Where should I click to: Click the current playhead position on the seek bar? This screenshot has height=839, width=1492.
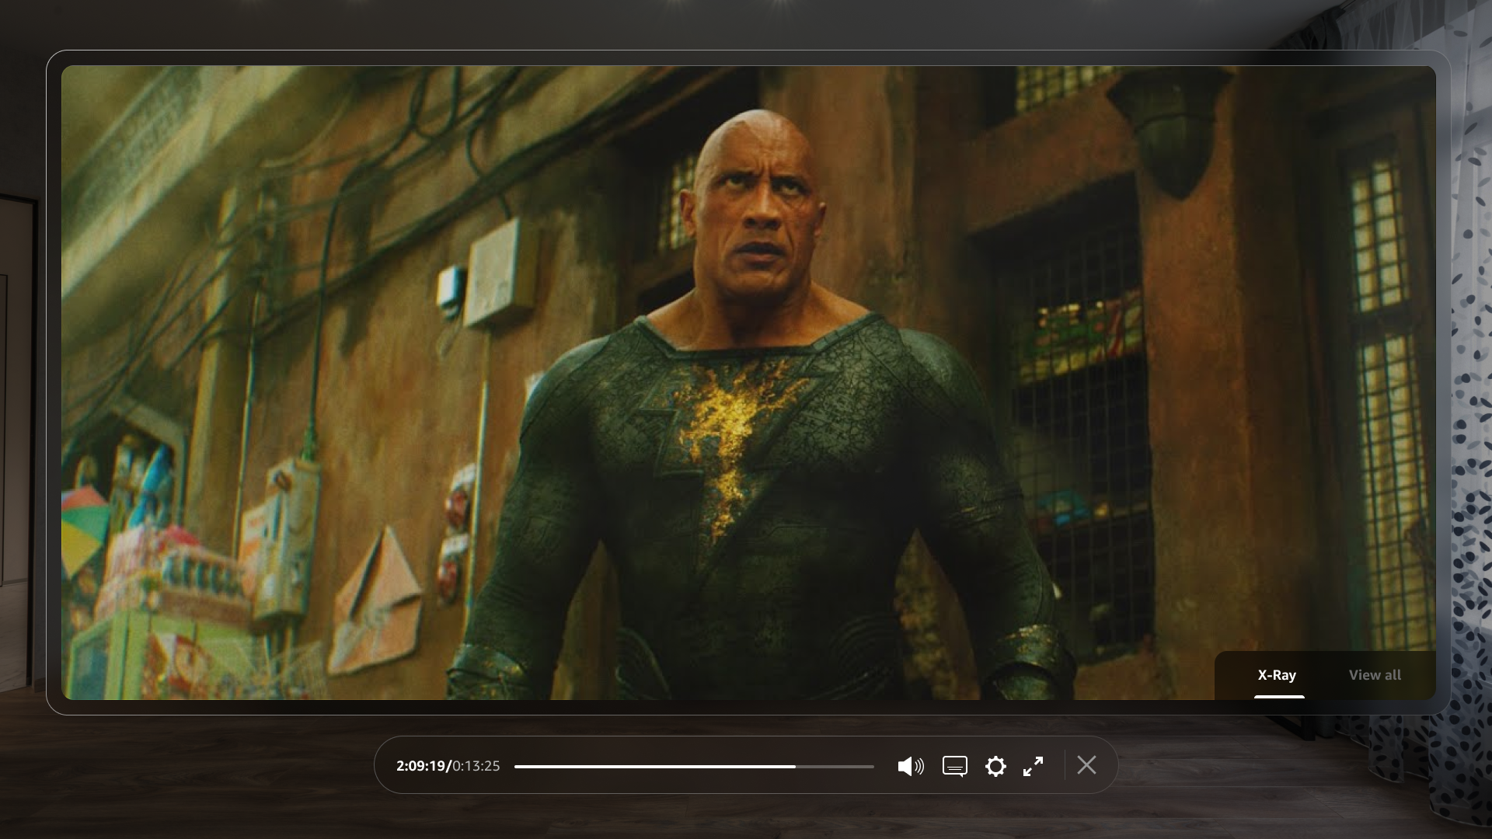(x=795, y=767)
